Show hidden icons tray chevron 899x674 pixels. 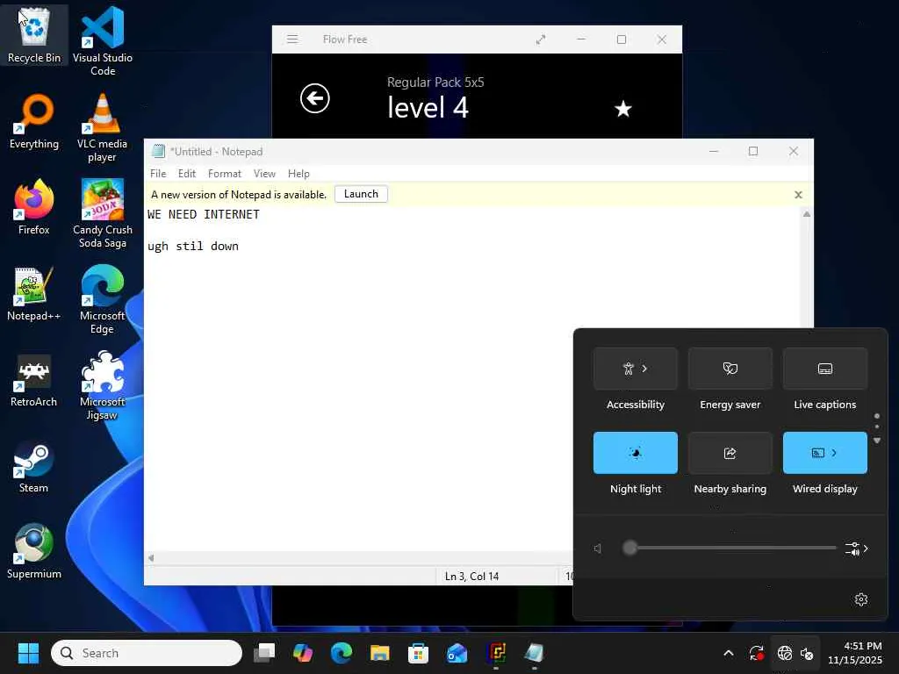(728, 653)
